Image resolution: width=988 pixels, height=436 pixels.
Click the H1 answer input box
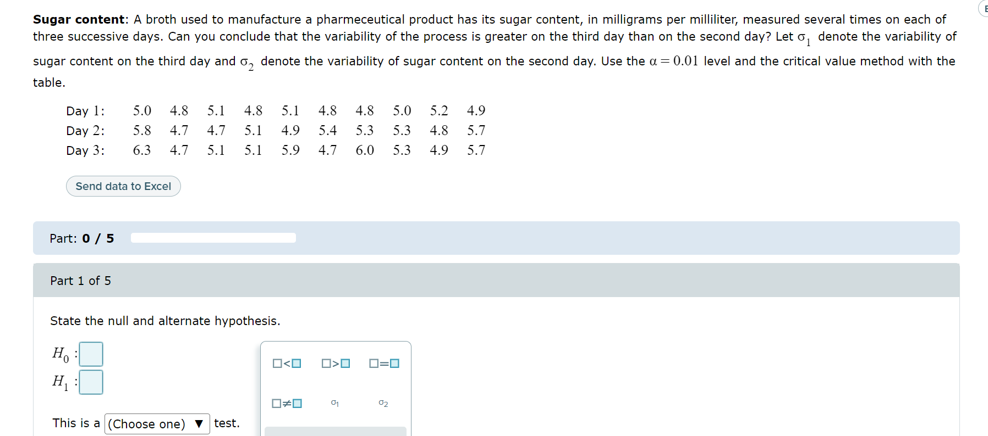coord(91,382)
